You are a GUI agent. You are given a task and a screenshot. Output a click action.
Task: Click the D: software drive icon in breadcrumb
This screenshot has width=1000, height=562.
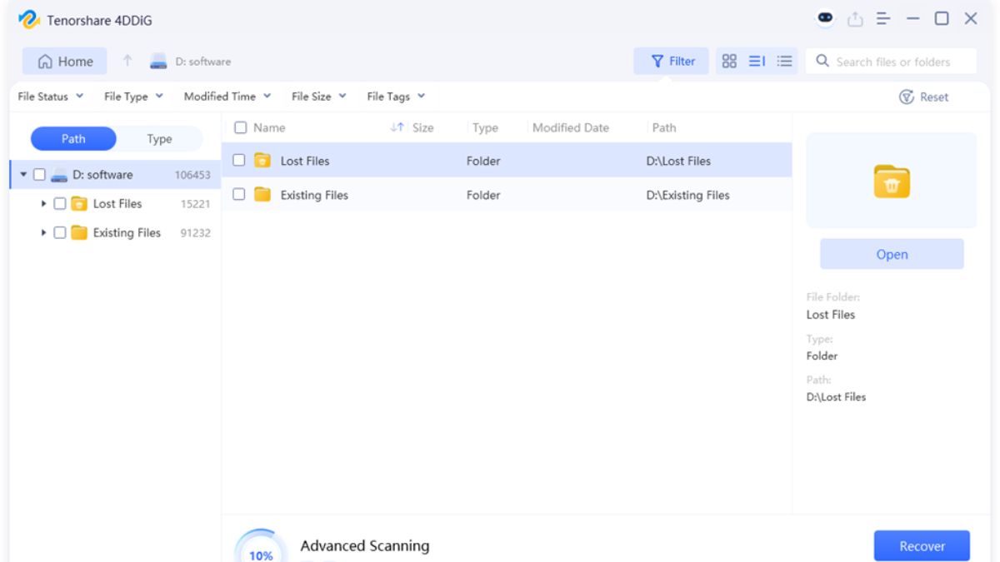158,61
